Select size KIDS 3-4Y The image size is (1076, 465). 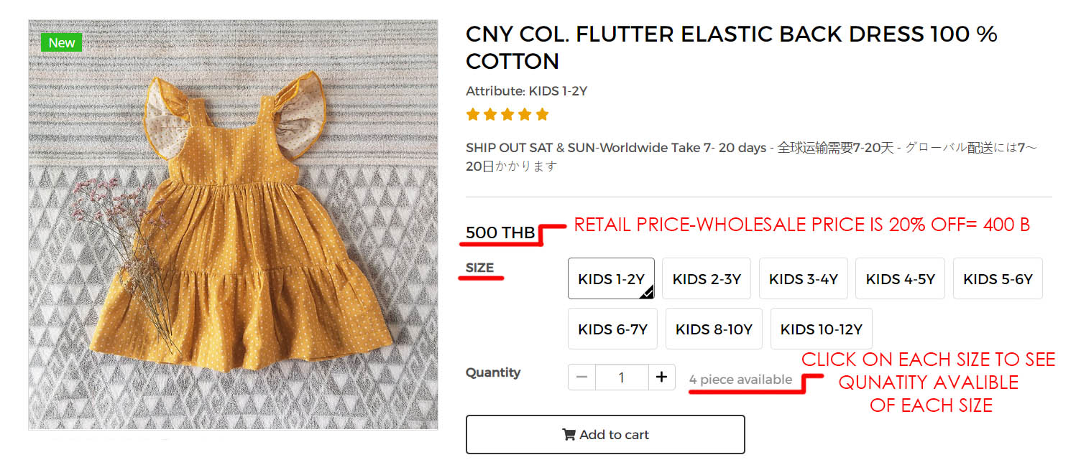(804, 278)
